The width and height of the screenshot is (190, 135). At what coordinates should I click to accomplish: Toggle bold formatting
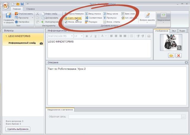[87, 36]
